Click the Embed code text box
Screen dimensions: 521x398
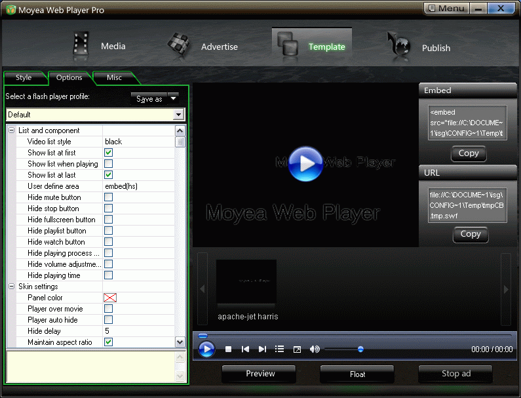(x=467, y=123)
